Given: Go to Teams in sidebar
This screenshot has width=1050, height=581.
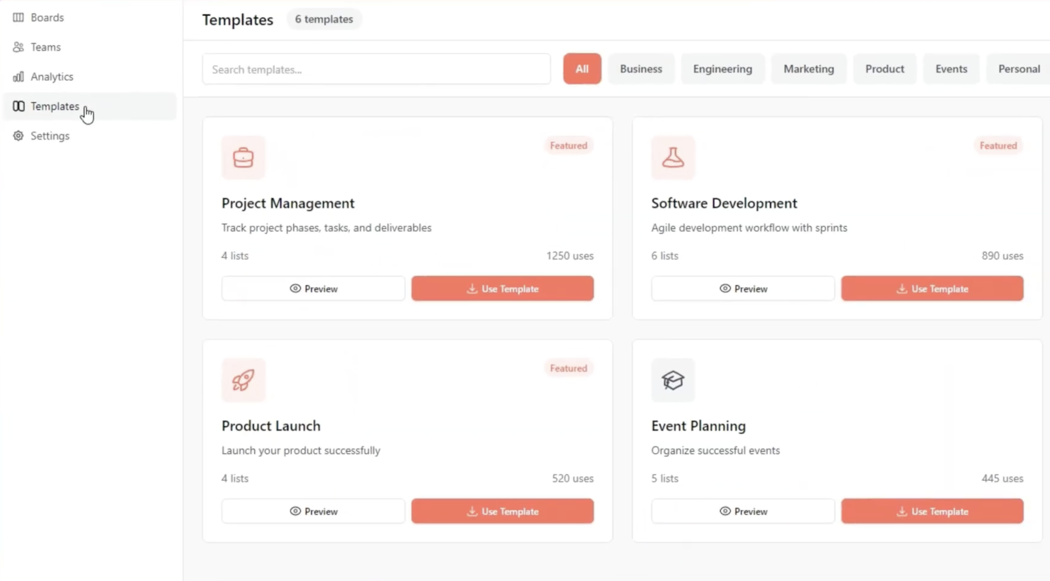Looking at the screenshot, I should (x=45, y=47).
